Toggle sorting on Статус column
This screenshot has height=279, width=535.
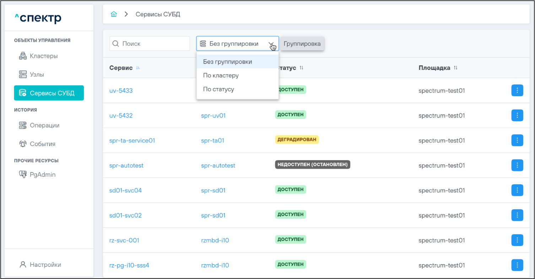[301, 68]
